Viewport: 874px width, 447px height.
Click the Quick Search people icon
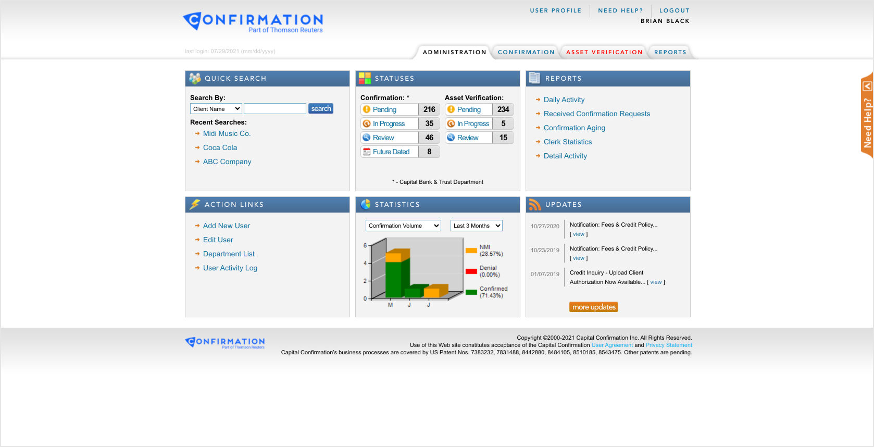[195, 78]
